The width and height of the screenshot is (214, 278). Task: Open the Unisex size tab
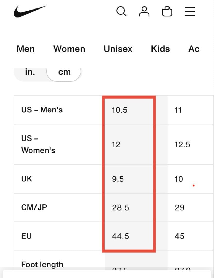click(118, 49)
